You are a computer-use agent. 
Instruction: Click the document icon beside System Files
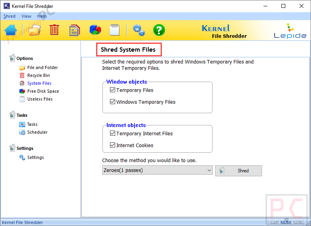pyautogui.click(x=22, y=83)
